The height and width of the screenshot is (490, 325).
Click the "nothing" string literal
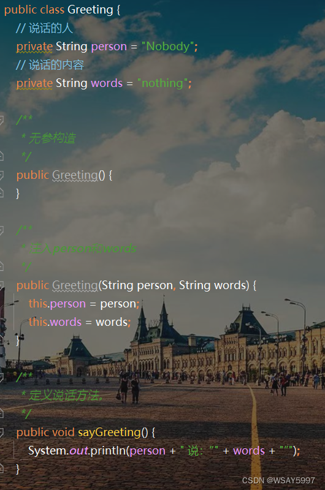[x=162, y=83]
